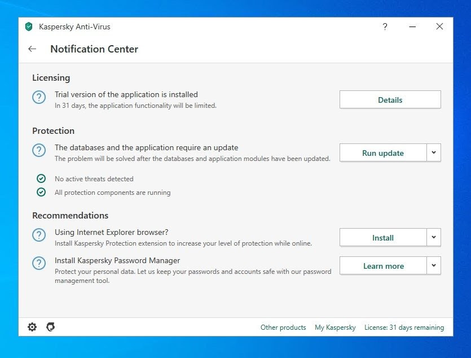Open the My Kaspersky link
Viewport: 471px width, 358px height.
[335, 328]
